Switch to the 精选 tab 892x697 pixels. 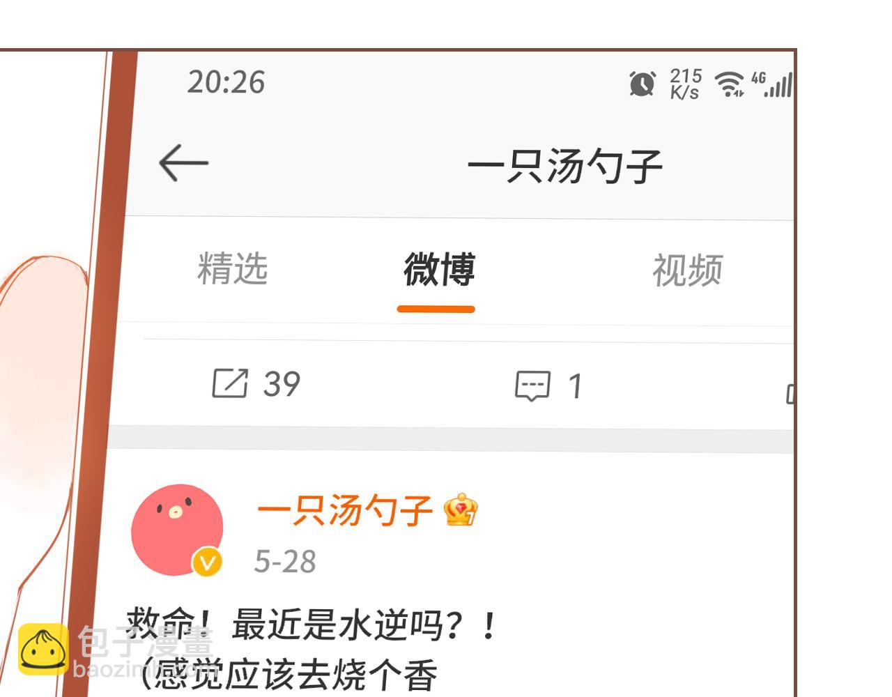click(233, 268)
